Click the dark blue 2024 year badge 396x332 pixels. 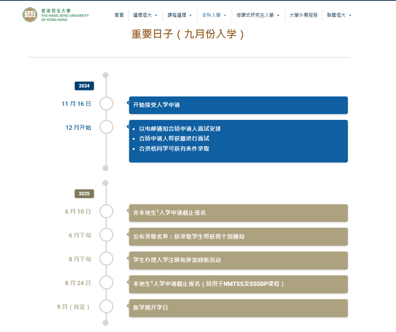(x=84, y=86)
